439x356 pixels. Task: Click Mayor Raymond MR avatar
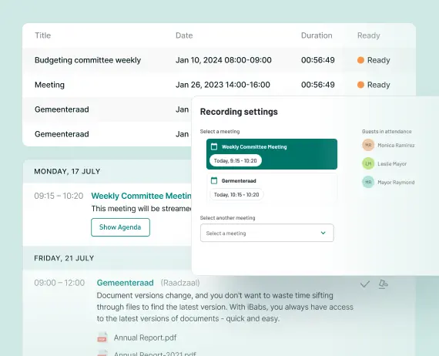[x=368, y=182]
